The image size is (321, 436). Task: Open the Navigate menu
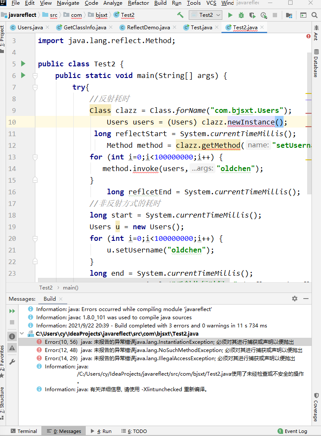tap(68, 3)
